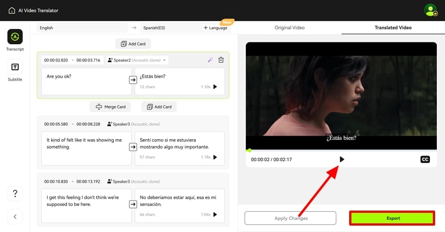
Task: Edit source text 'Are you ok?'
Action: pos(87,81)
